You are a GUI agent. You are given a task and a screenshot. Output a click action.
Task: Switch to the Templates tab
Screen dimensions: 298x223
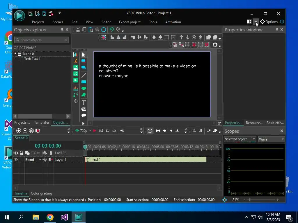42,123
